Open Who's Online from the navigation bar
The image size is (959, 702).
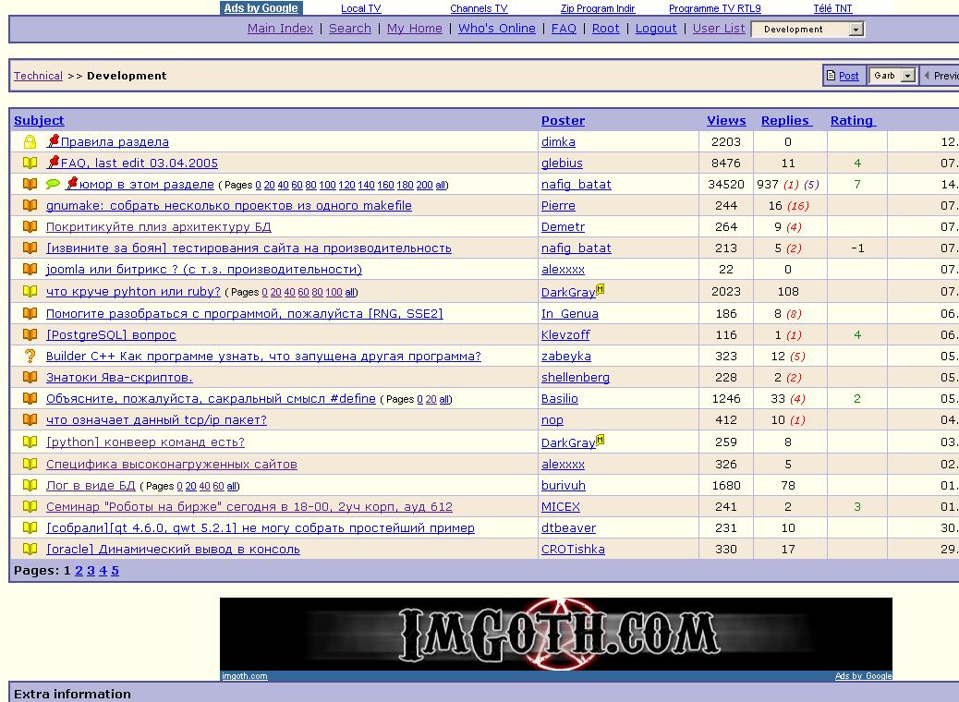[497, 29]
